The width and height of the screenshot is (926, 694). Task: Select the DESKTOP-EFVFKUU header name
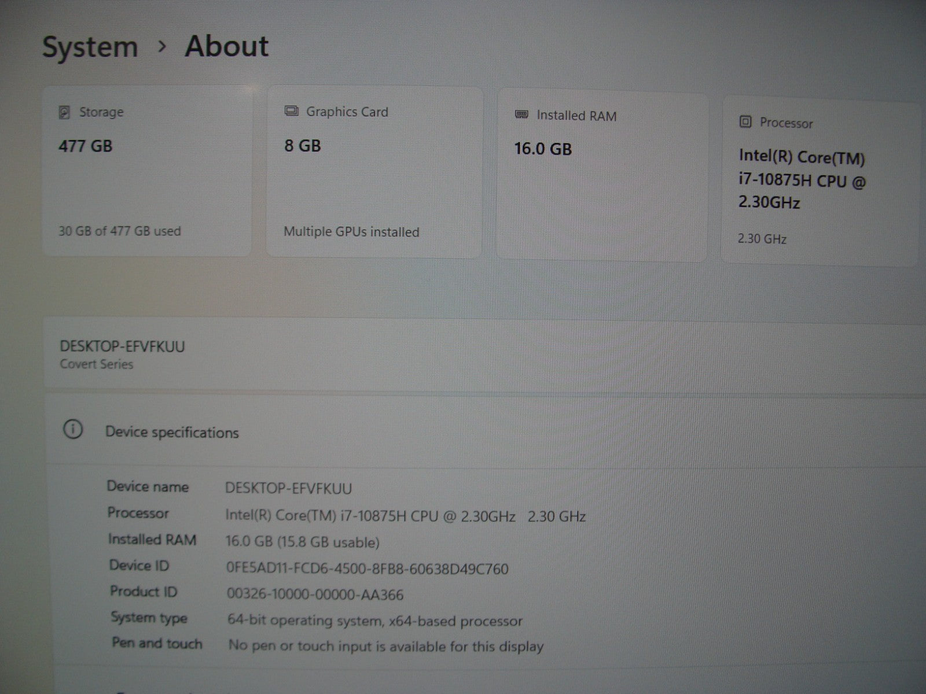[x=122, y=346]
